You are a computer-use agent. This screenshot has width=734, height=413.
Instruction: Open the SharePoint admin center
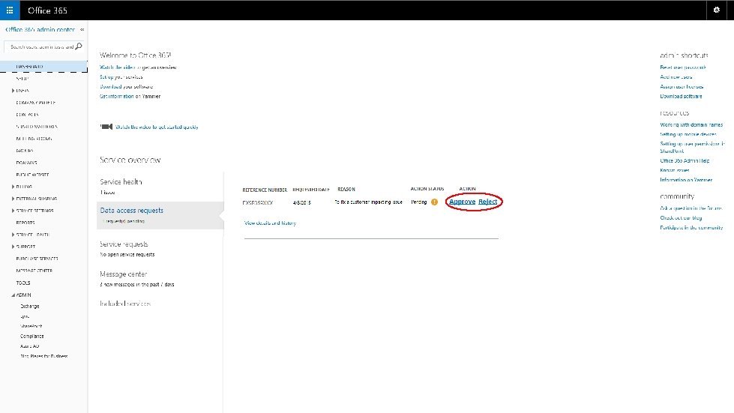pos(31,326)
